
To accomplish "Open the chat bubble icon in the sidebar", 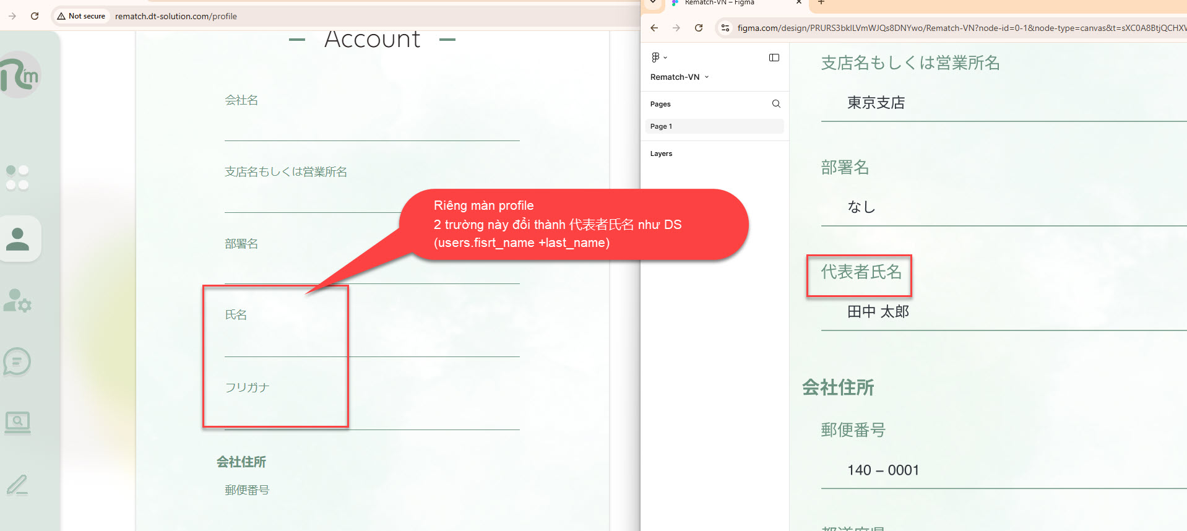I will 17,361.
